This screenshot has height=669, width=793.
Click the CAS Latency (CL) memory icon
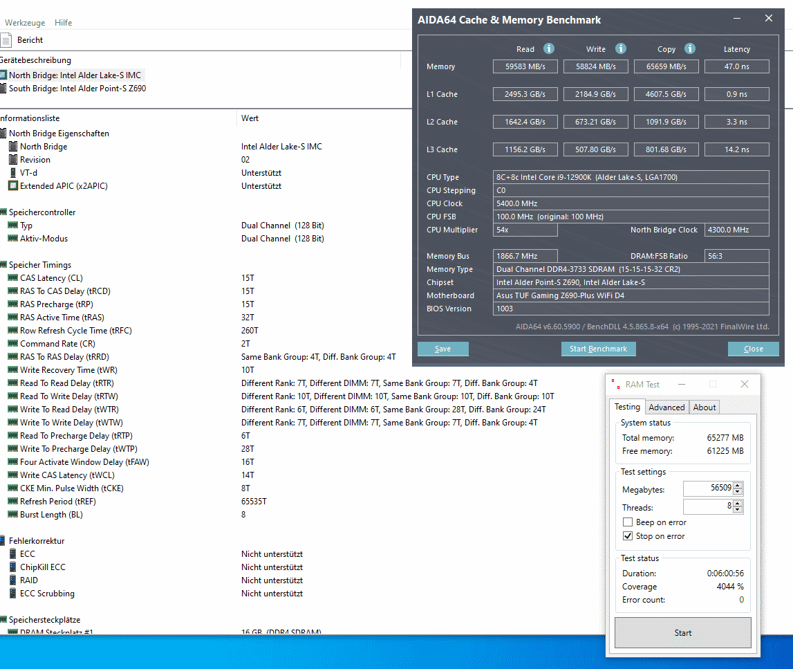click(13, 278)
